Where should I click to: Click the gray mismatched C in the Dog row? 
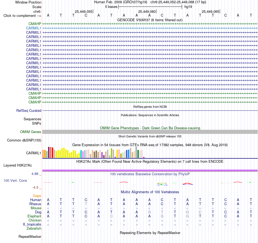(x=200, y=212)
